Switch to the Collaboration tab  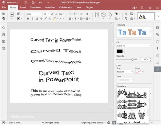point(66,7)
